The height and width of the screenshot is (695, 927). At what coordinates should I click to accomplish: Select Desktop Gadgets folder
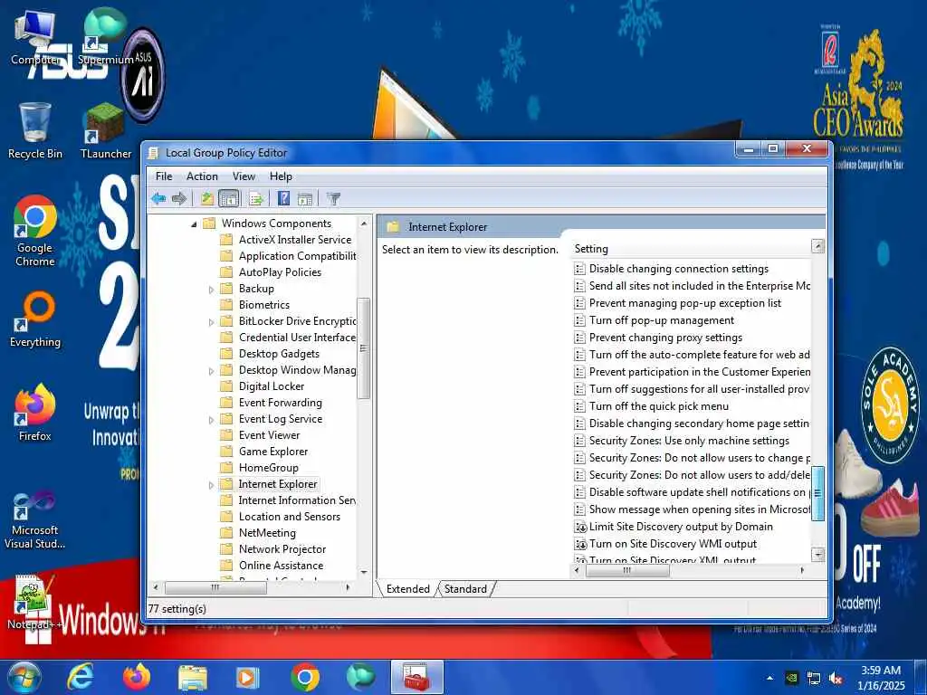279,354
